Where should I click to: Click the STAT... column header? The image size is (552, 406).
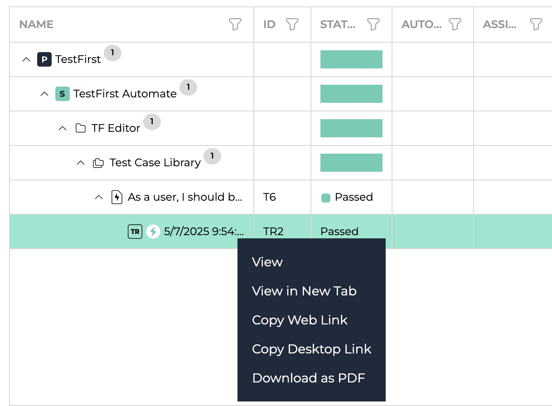338,24
